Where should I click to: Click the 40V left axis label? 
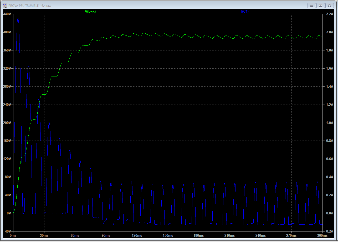click(x=8, y=195)
